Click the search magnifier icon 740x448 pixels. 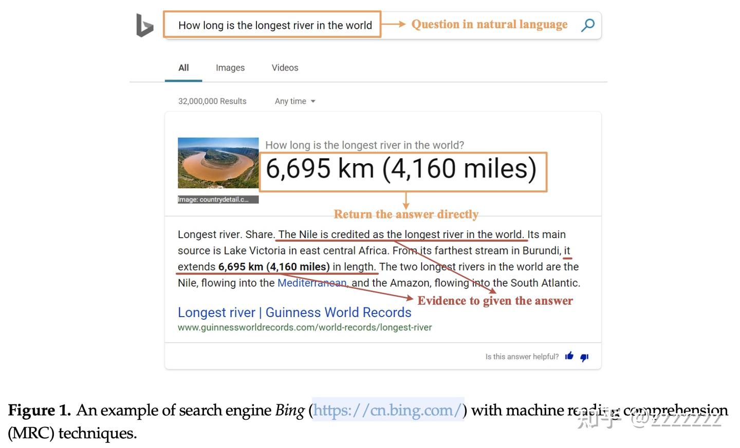click(587, 25)
